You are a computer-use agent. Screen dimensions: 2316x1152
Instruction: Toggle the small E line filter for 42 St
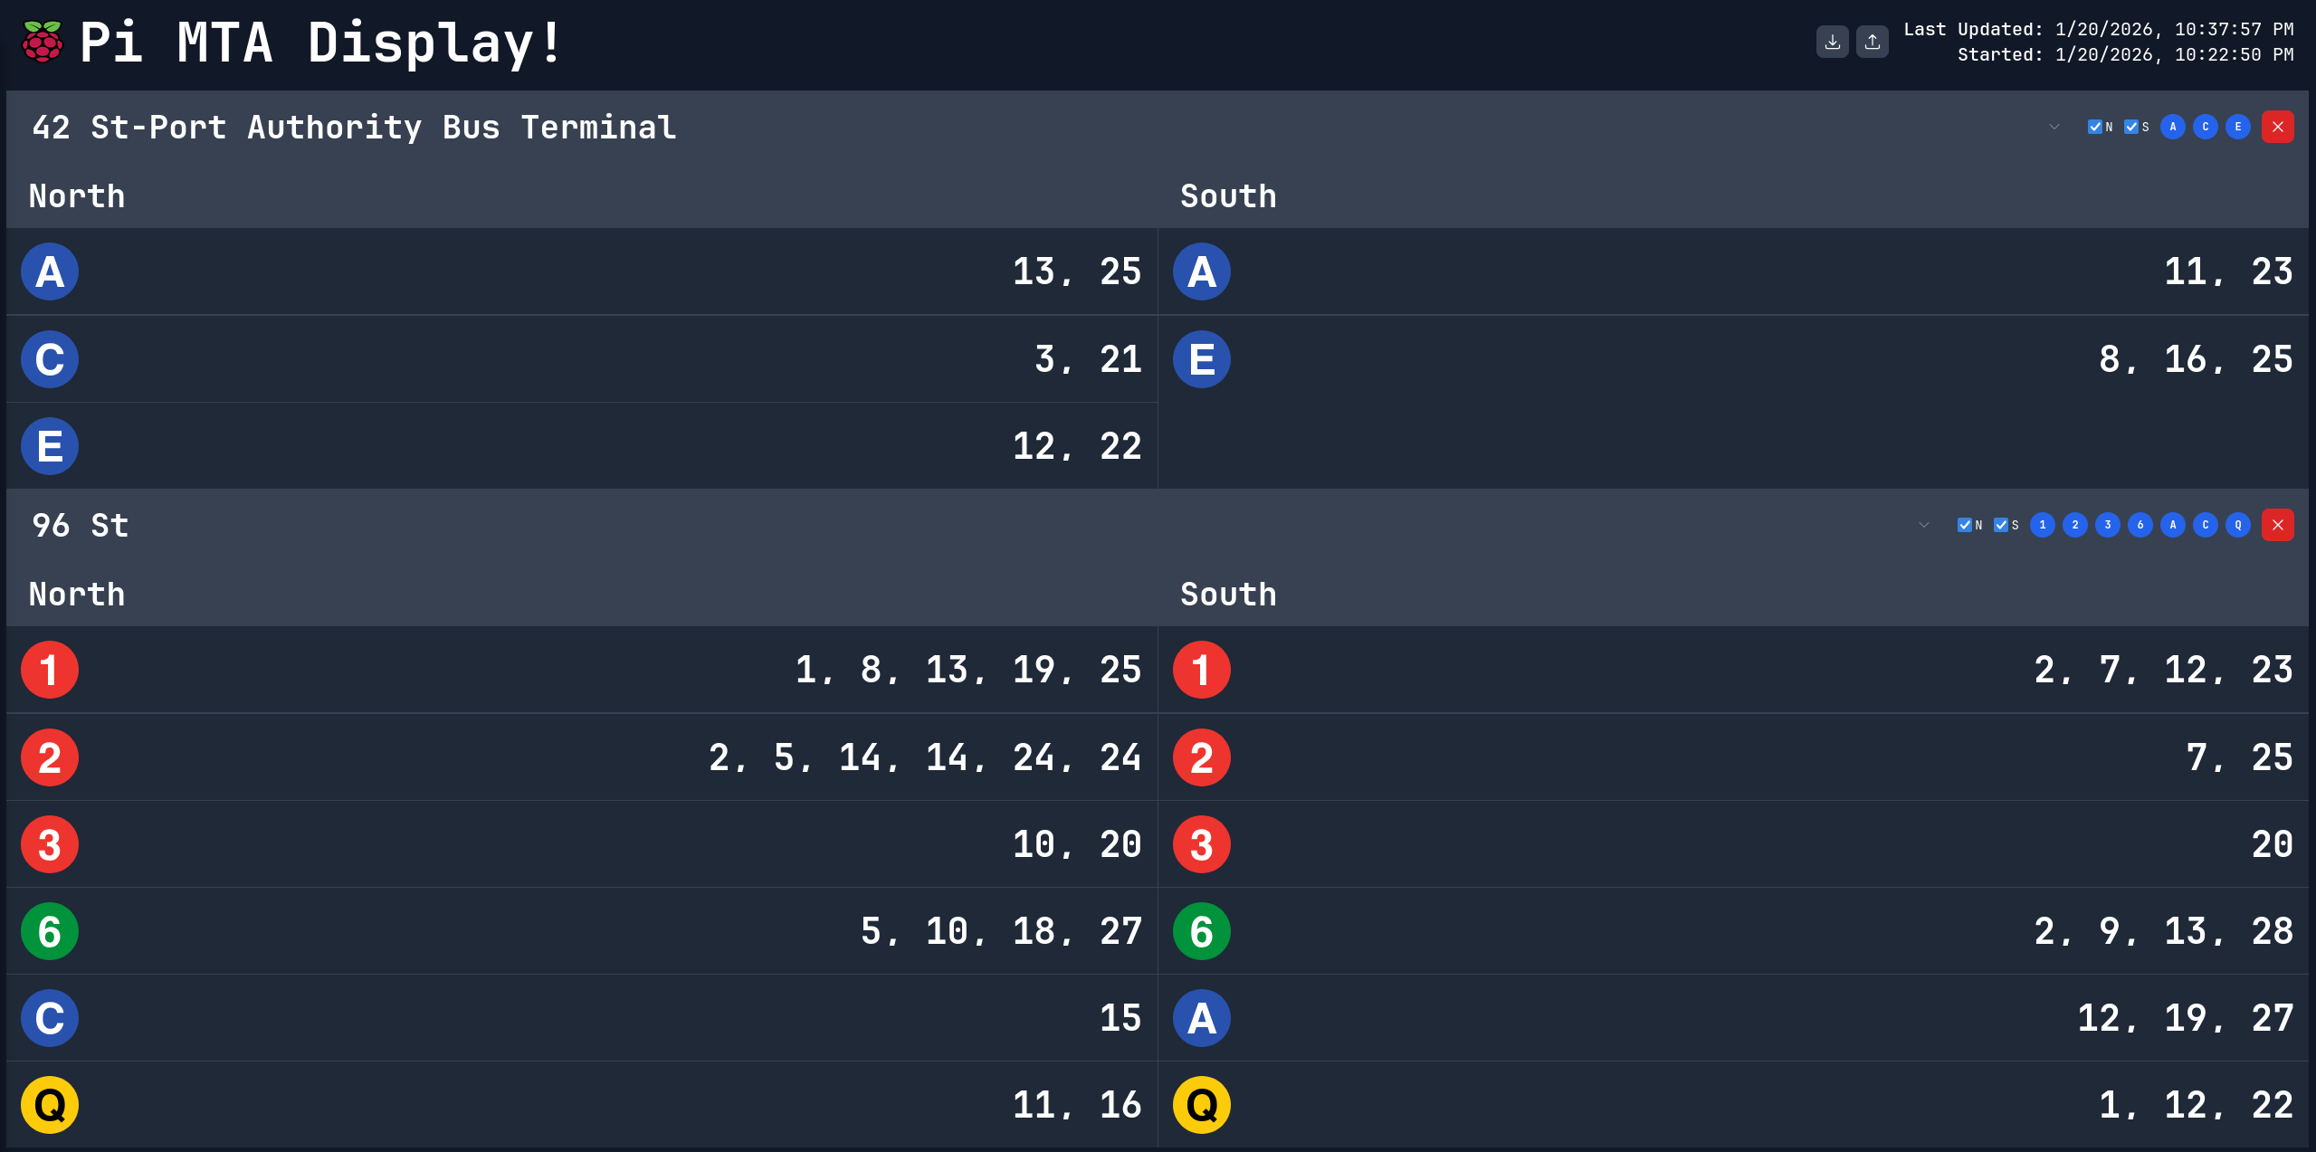click(2237, 127)
